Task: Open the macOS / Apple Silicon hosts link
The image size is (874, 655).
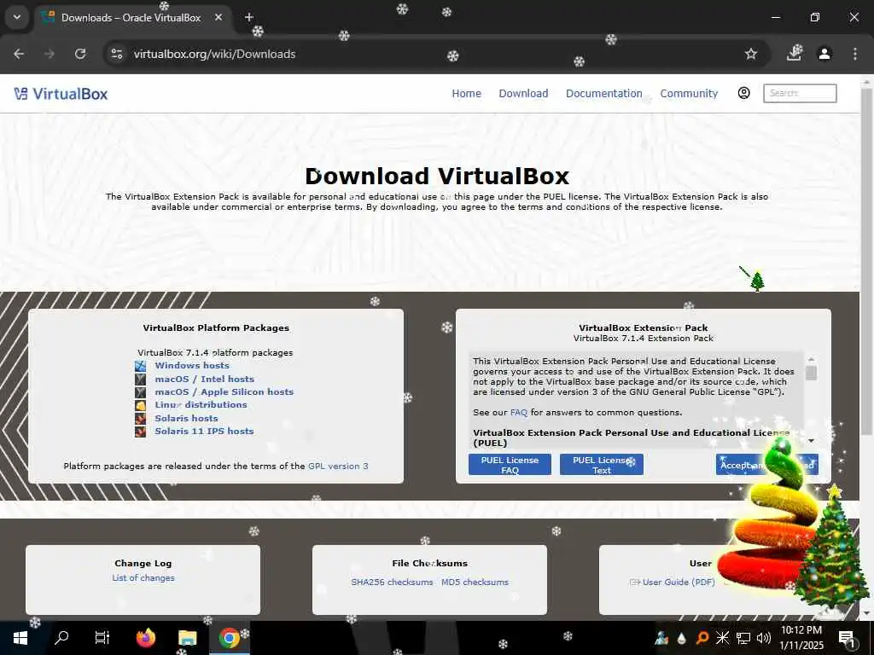Action: pyautogui.click(x=224, y=392)
